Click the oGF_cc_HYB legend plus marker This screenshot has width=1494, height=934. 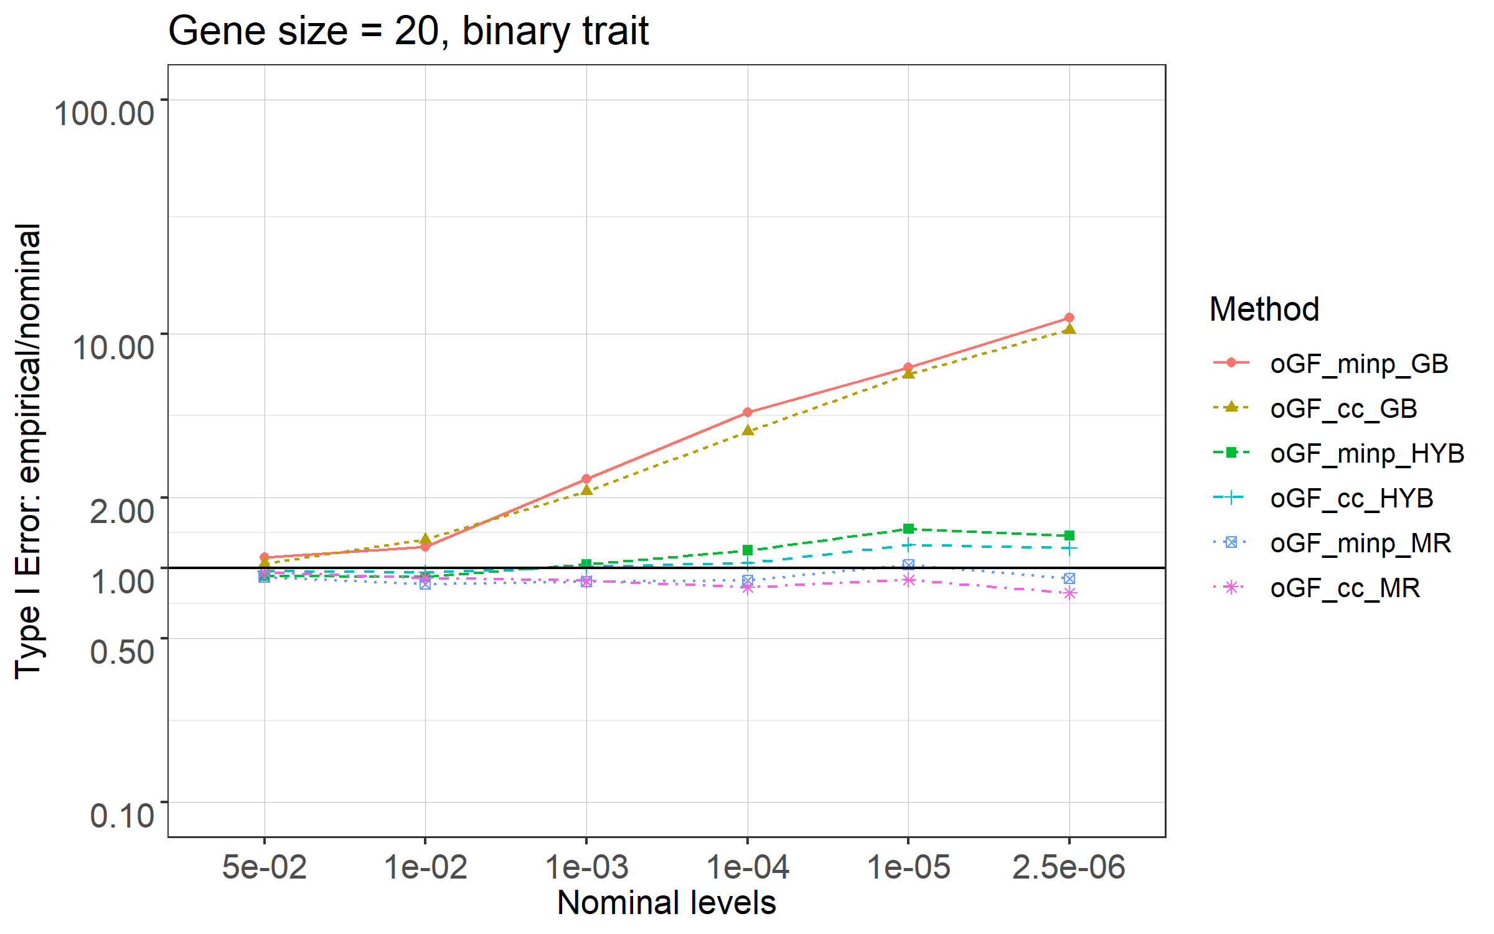pyautogui.click(x=1231, y=498)
